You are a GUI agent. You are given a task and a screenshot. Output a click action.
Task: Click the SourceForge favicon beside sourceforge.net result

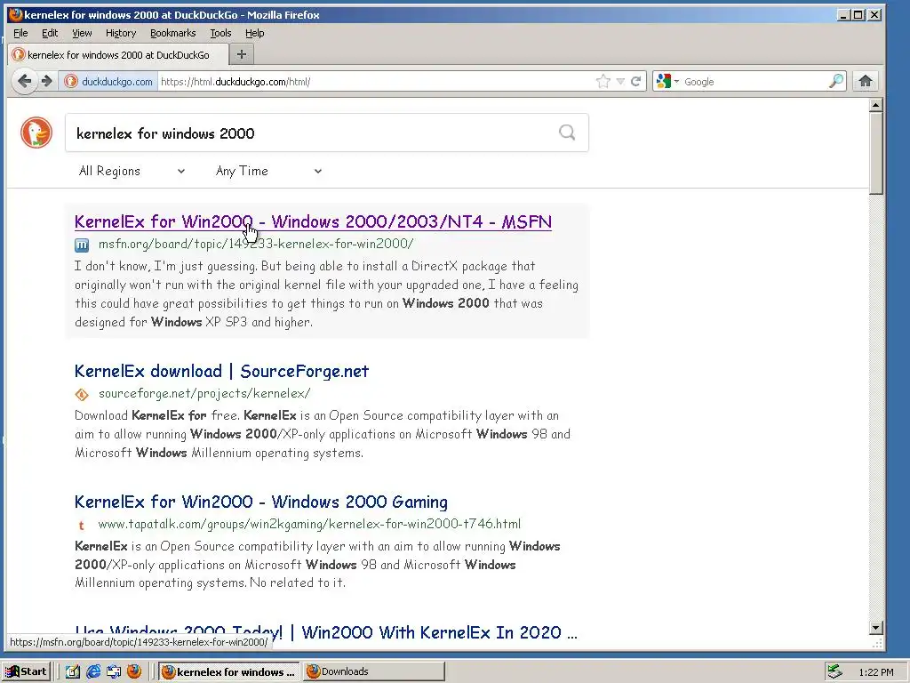tap(82, 394)
